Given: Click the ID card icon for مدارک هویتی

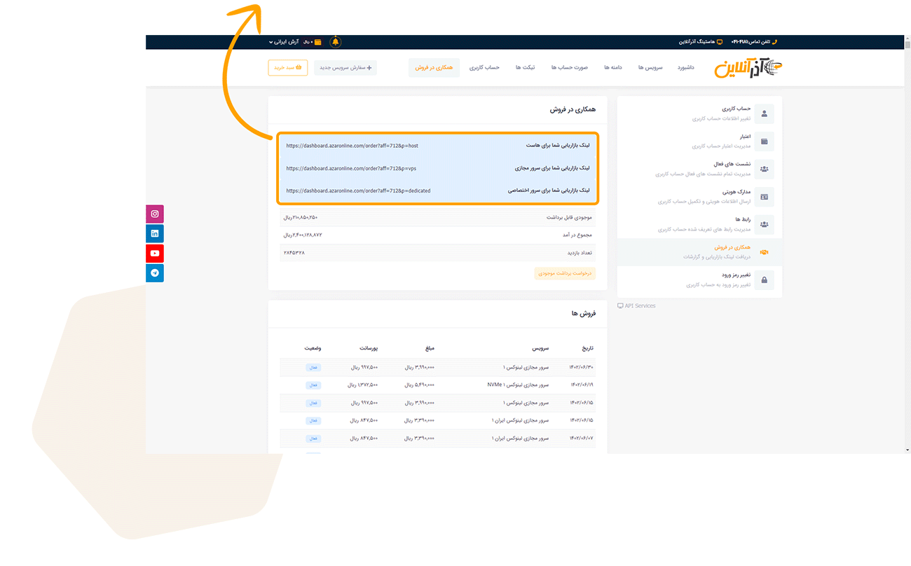Looking at the screenshot, I should (764, 197).
